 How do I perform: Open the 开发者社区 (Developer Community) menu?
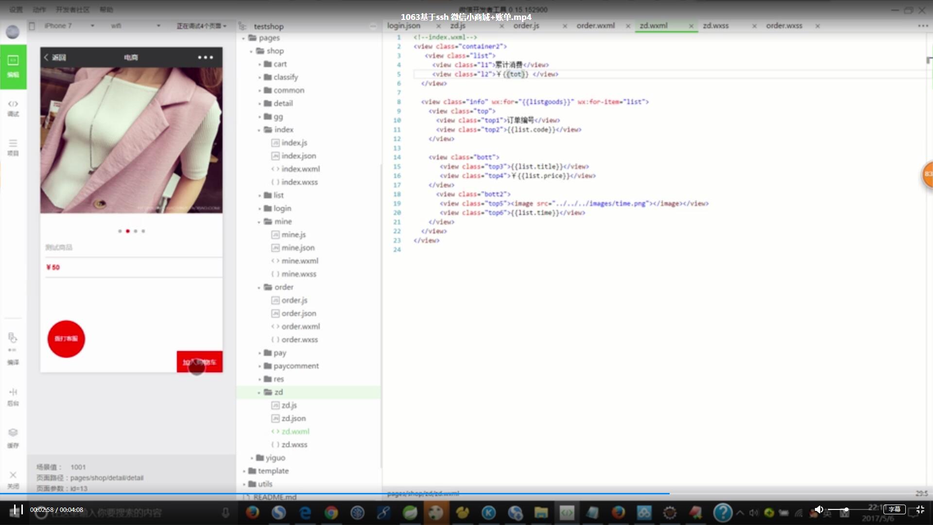tap(73, 10)
